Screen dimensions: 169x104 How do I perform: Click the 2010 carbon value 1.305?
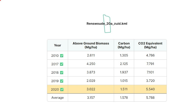[124, 55]
